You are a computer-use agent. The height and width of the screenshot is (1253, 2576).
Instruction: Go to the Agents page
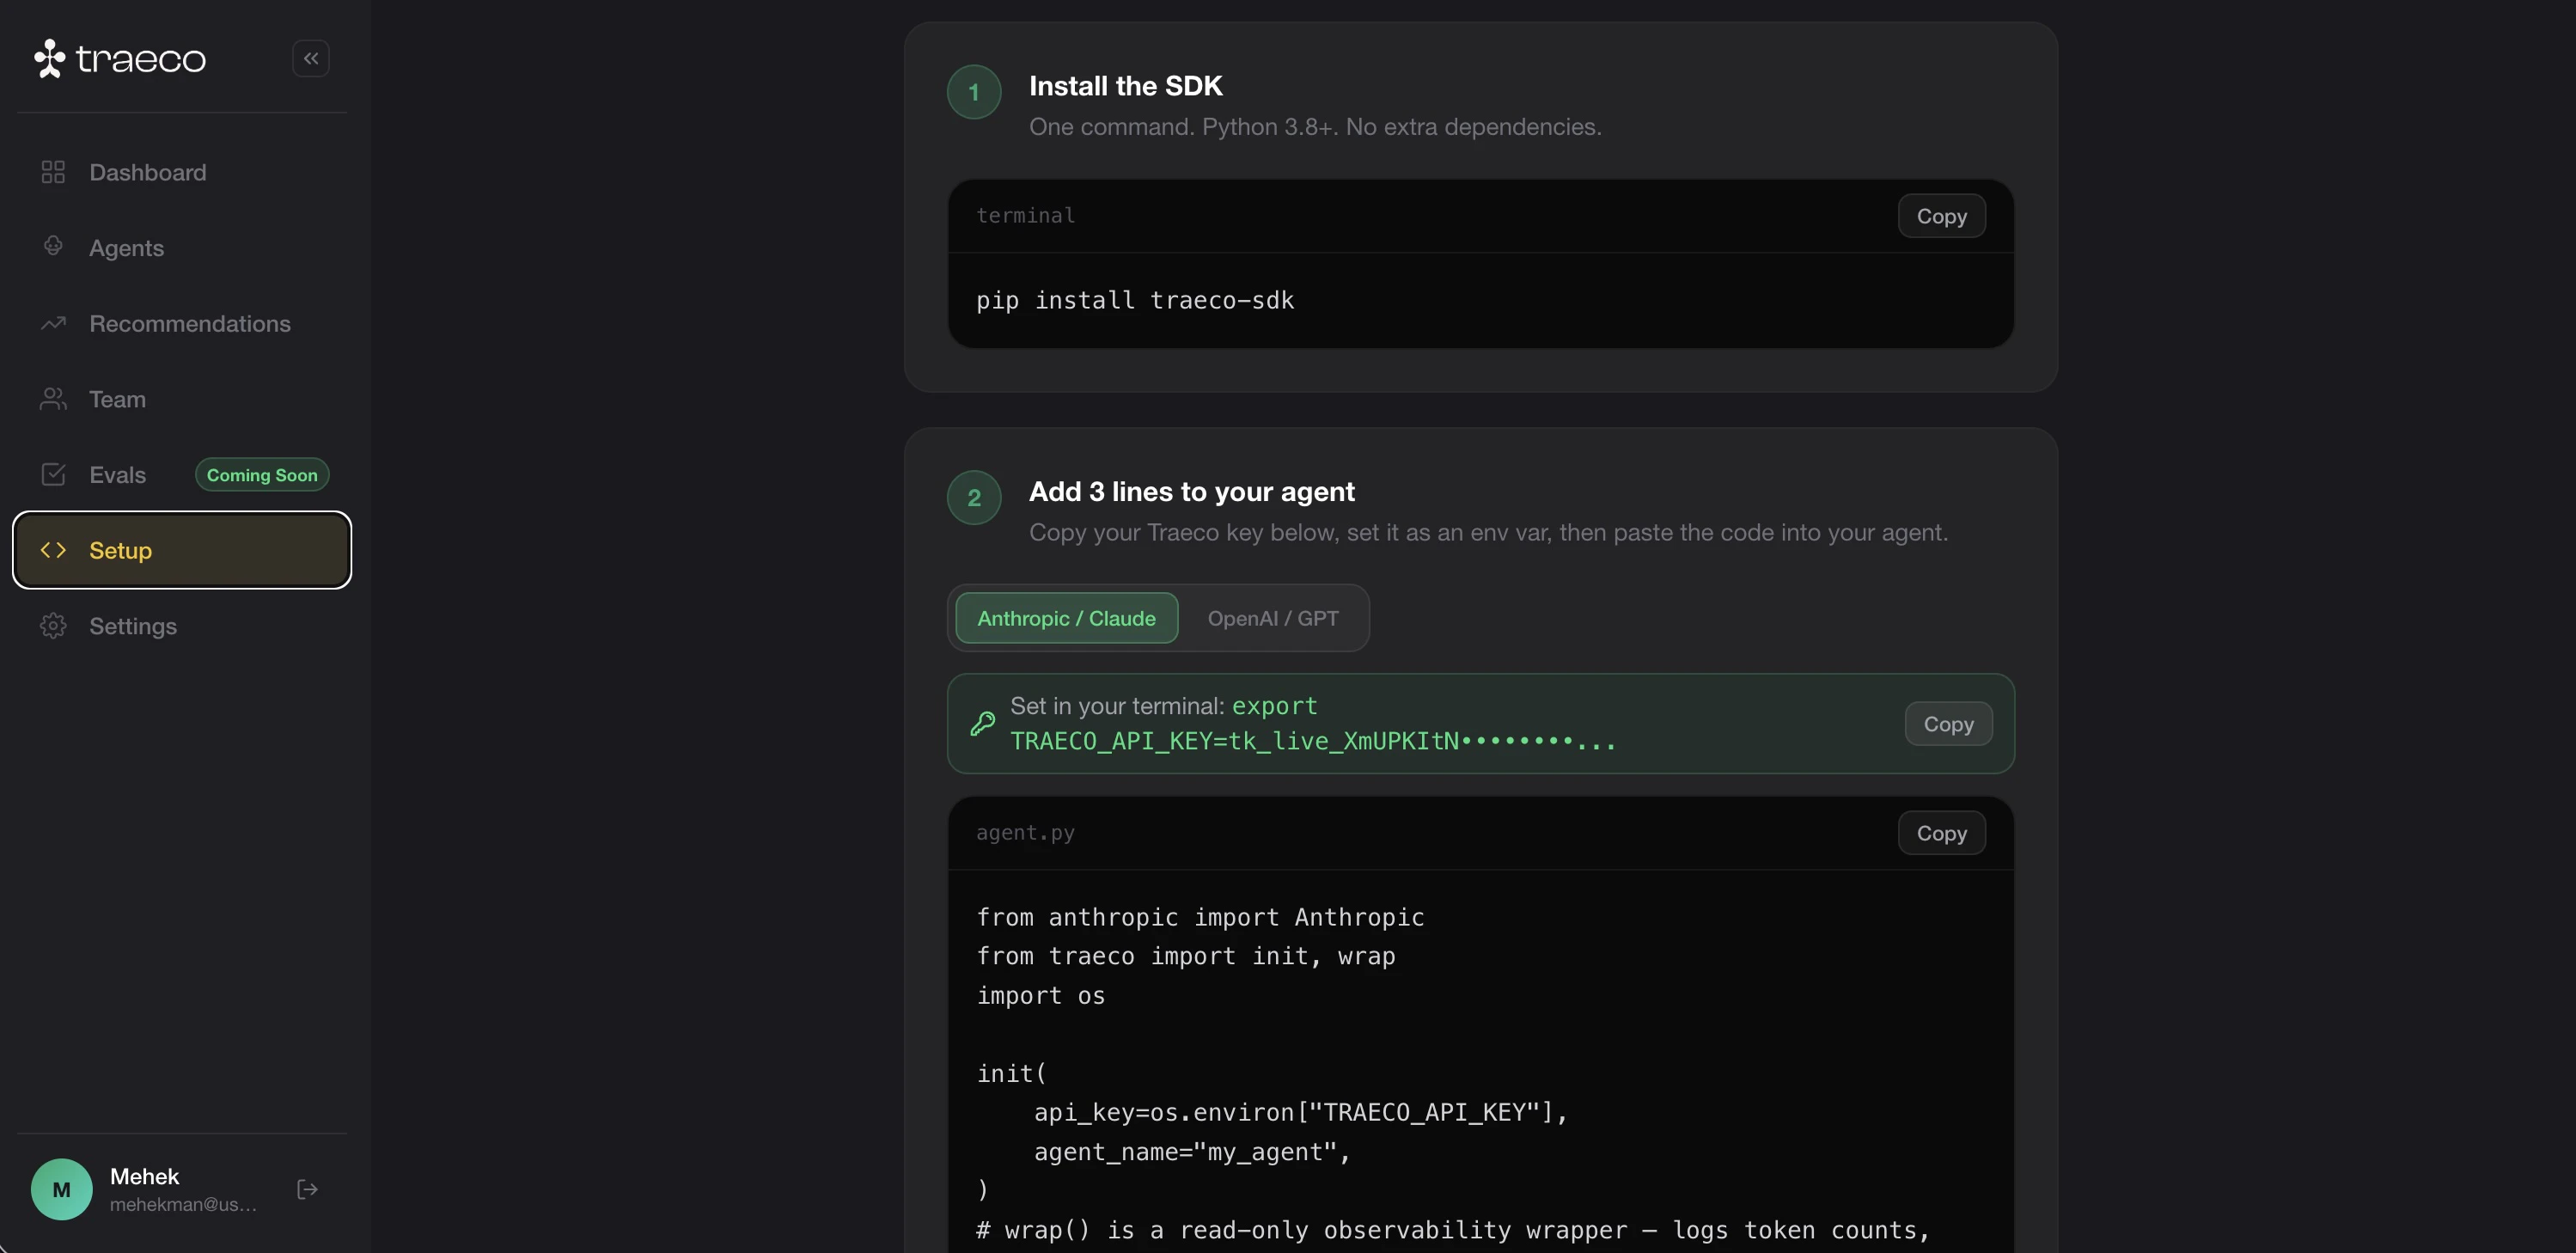pos(182,248)
